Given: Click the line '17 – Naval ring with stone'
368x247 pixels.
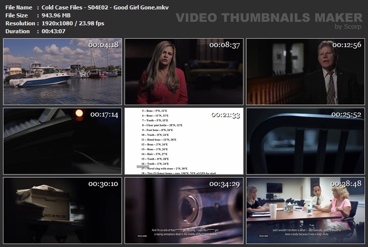Looking at the screenshot, I should coord(164,169).
